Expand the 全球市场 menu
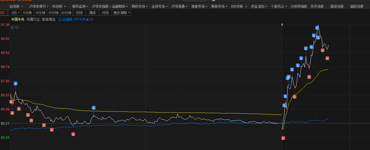This screenshot has height=150, width=370. point(160,6)
